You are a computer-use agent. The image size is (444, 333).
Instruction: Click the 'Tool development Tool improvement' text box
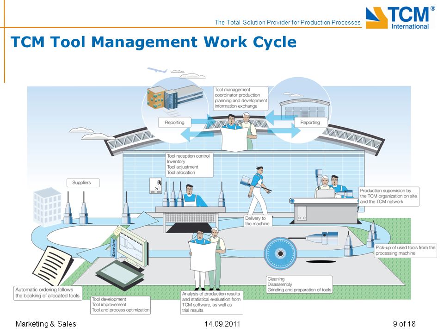[121, 305]
